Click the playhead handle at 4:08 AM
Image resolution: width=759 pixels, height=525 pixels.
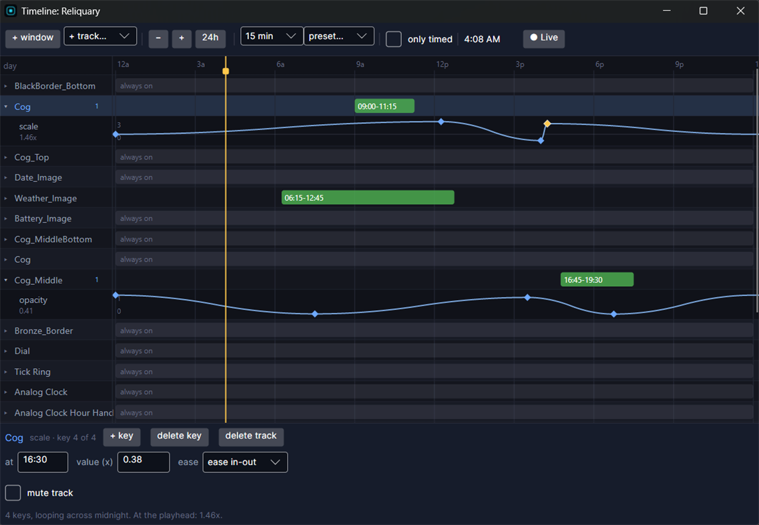(226, 71)
